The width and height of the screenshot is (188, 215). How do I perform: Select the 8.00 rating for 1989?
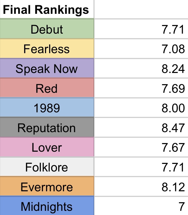click(x=141, y=108)
